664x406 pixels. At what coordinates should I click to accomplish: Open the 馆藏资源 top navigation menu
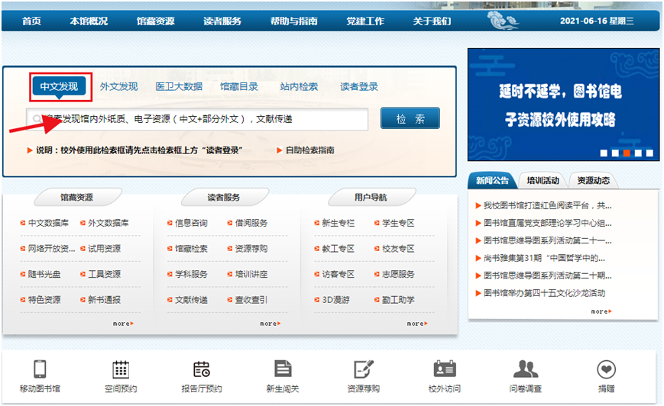click(155, 21)
